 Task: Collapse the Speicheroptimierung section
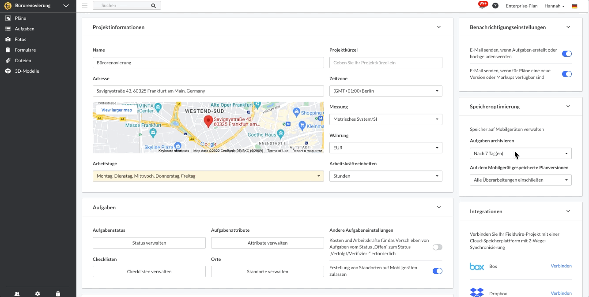pyautogui.click(x=568, y=106)
